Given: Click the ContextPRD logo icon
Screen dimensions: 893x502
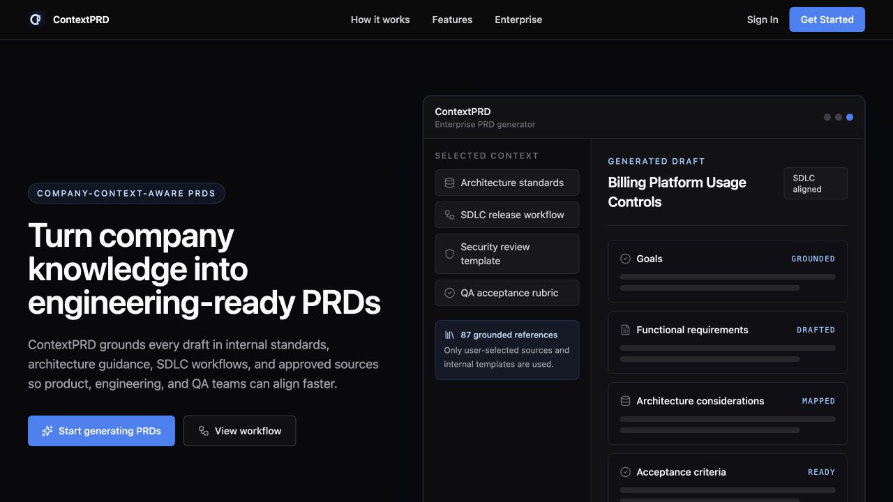Looking at the screenshot, I should (36, 20).
